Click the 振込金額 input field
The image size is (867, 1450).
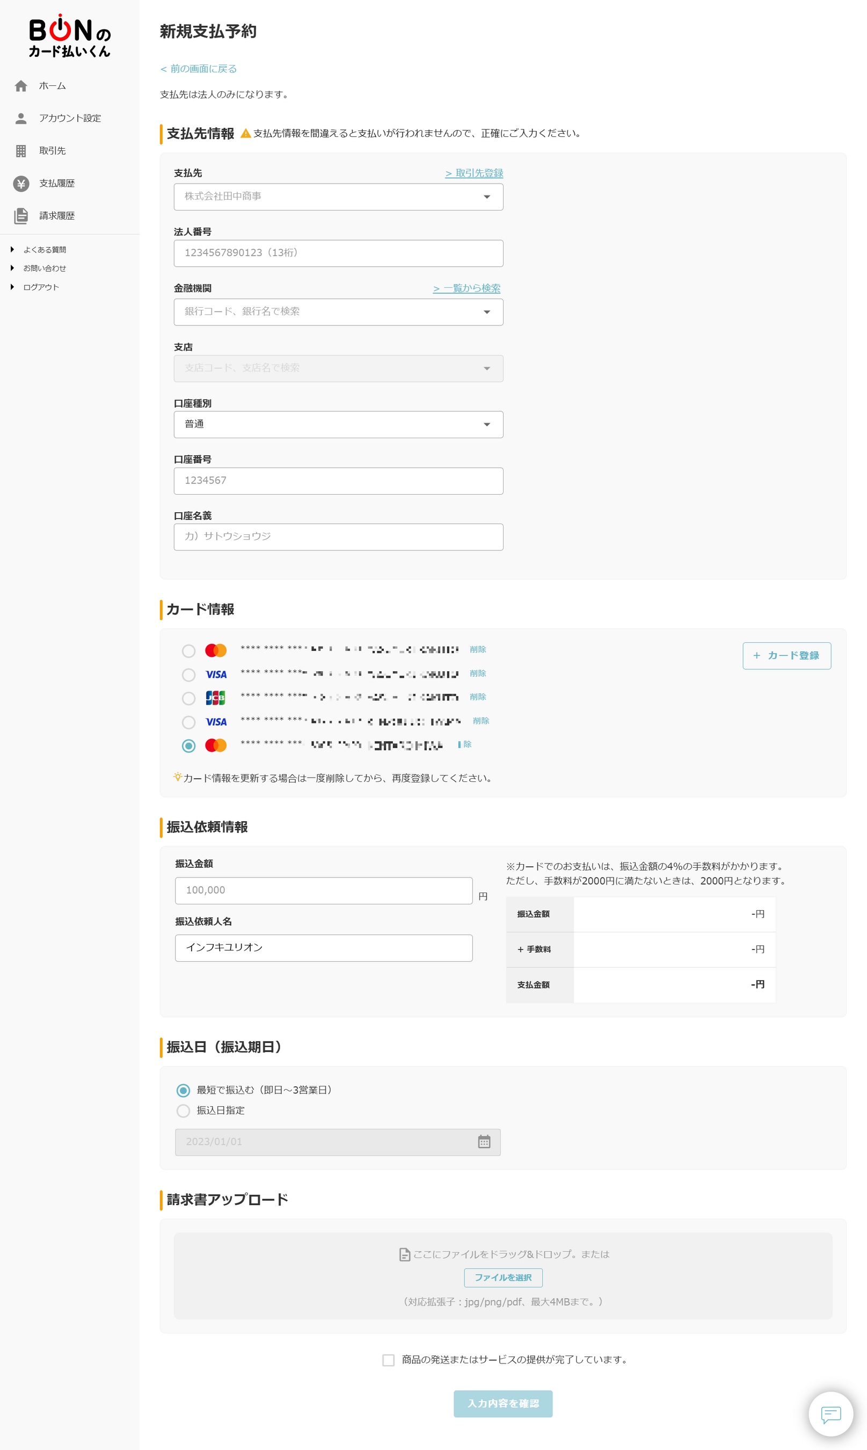pyautogui.click(x=324, y=890)
